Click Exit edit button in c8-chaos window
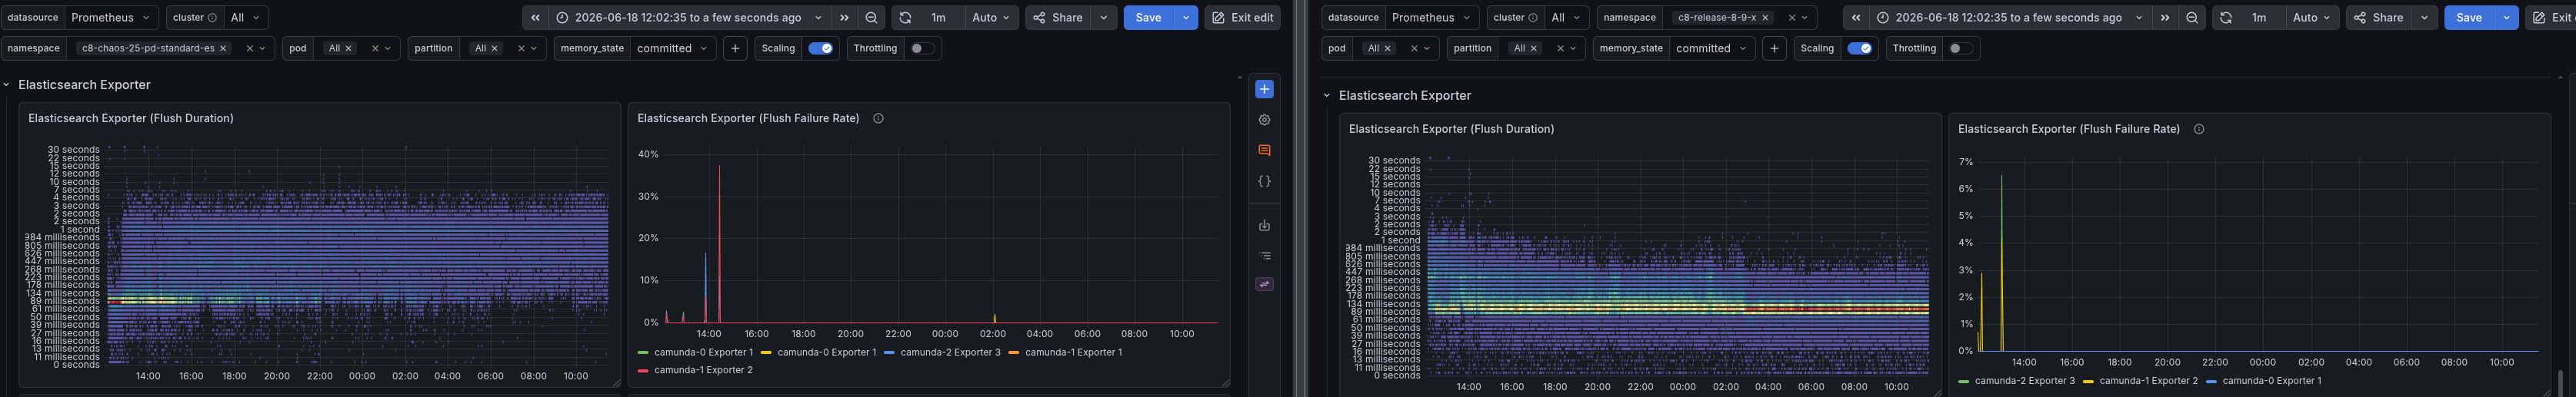Viewport: 2576px width, 397px height. pos(1242,18)
